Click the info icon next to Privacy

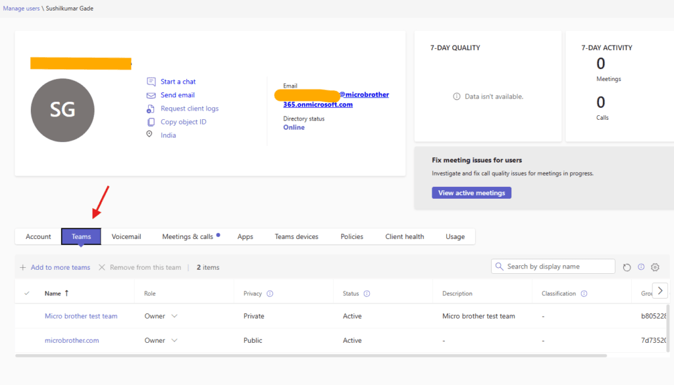coord(270,294)
